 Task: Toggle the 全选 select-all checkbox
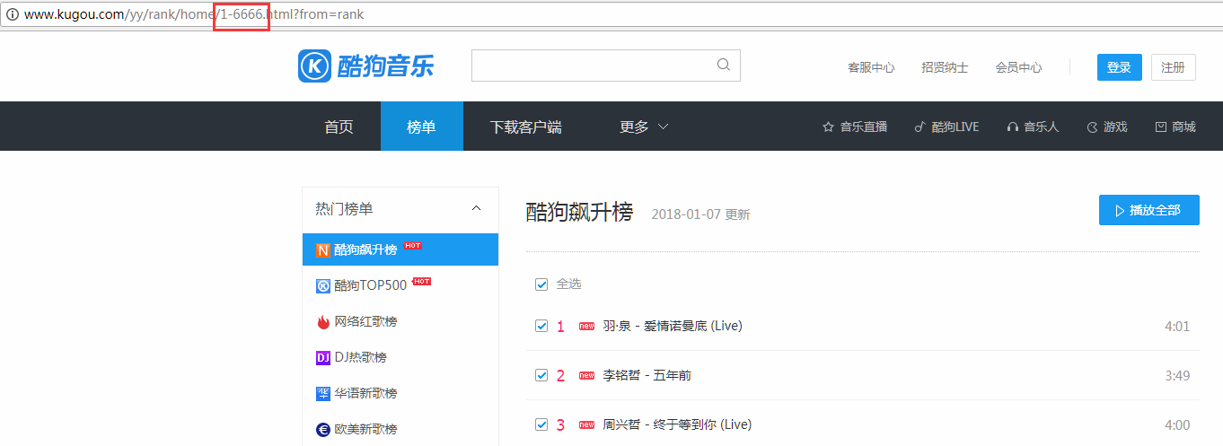point(541,284)
